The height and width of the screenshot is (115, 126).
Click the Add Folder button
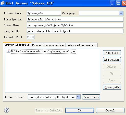112,60
